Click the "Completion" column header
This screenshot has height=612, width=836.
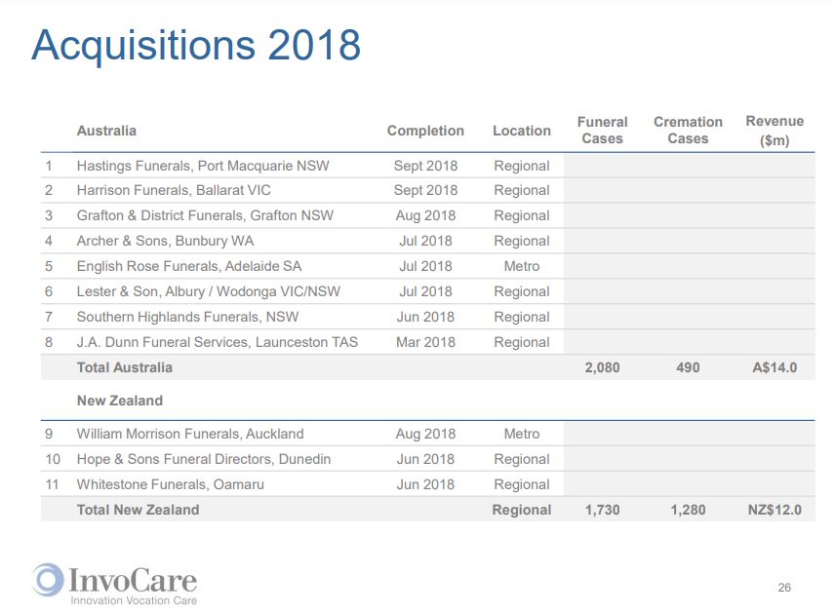point(425,131)
